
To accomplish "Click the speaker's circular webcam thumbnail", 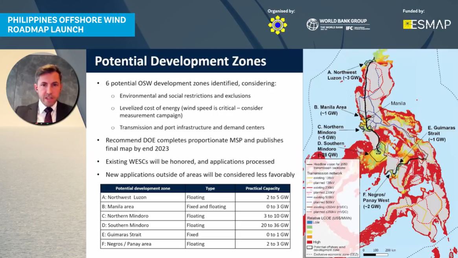I will [x=42, y=89].
